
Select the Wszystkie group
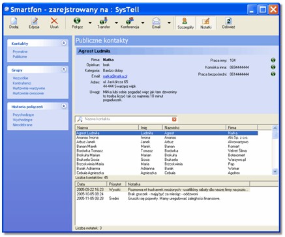[20, 78]
